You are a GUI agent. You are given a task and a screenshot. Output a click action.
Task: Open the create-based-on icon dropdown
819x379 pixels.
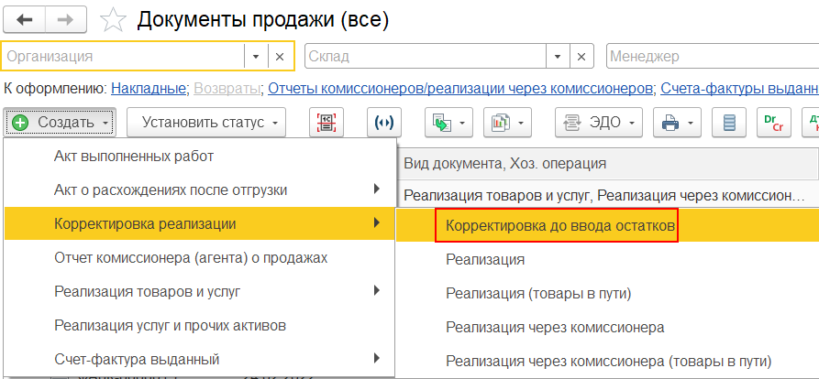[449, 122]
